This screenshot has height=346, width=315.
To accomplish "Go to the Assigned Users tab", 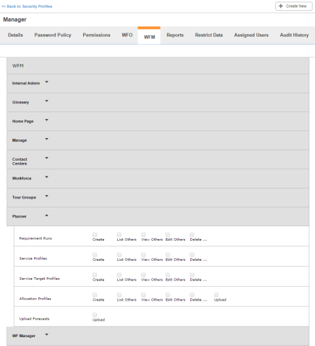I will 251,35.
